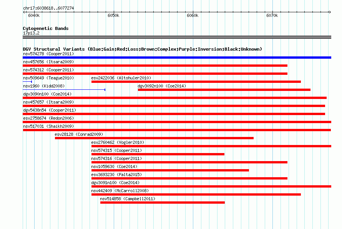Viewport: 342px width, 229px height.
Task: Click the red bar under nsv574315
Action: point(158,154)
